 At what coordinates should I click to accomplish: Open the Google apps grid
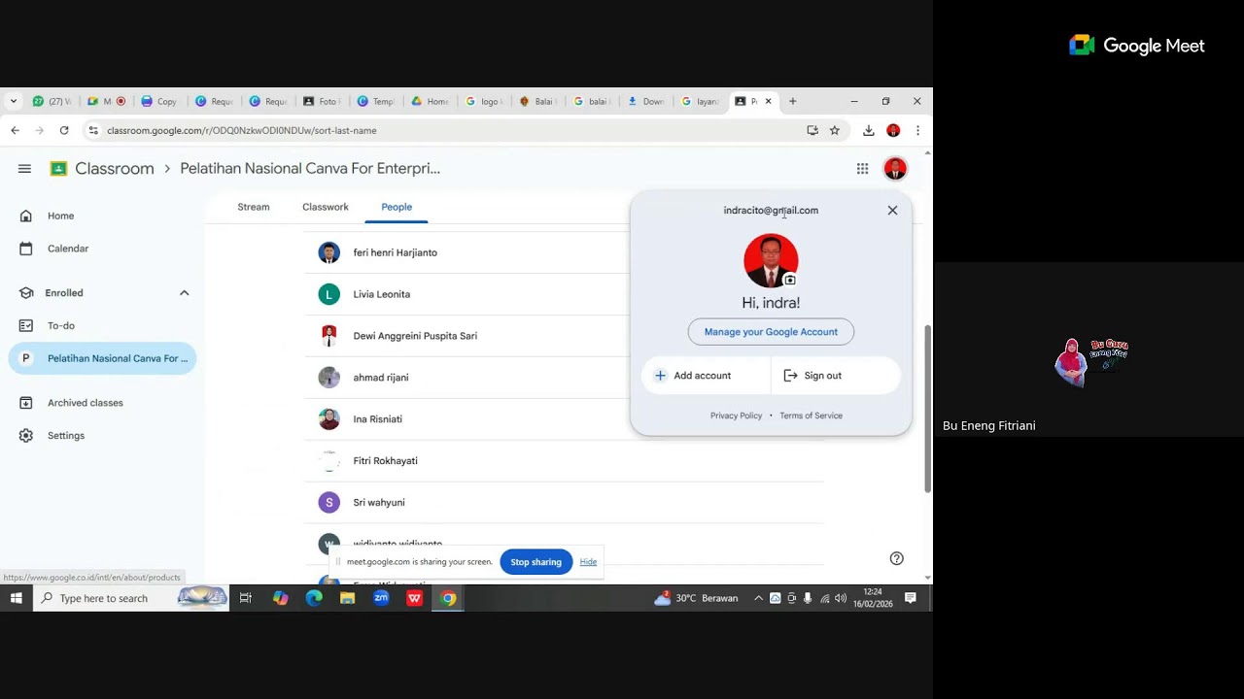[862, 169]
